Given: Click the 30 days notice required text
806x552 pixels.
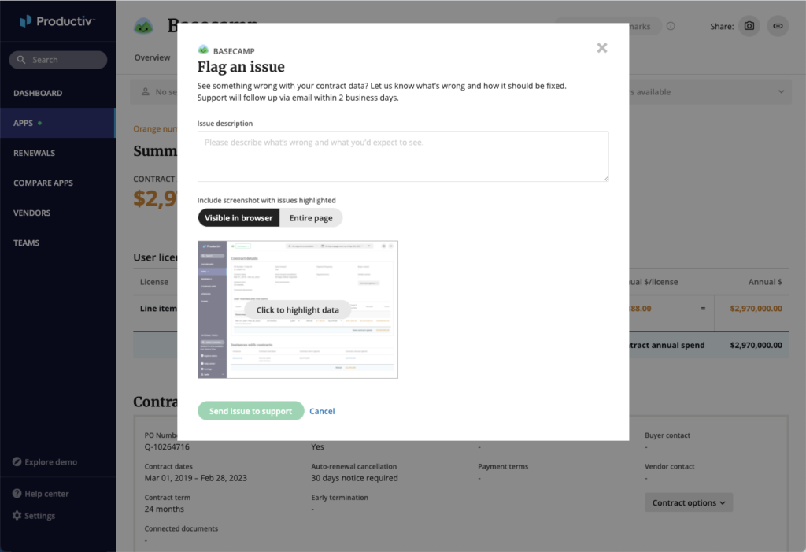Looking at the screenshot, I should tap(354, 478).
